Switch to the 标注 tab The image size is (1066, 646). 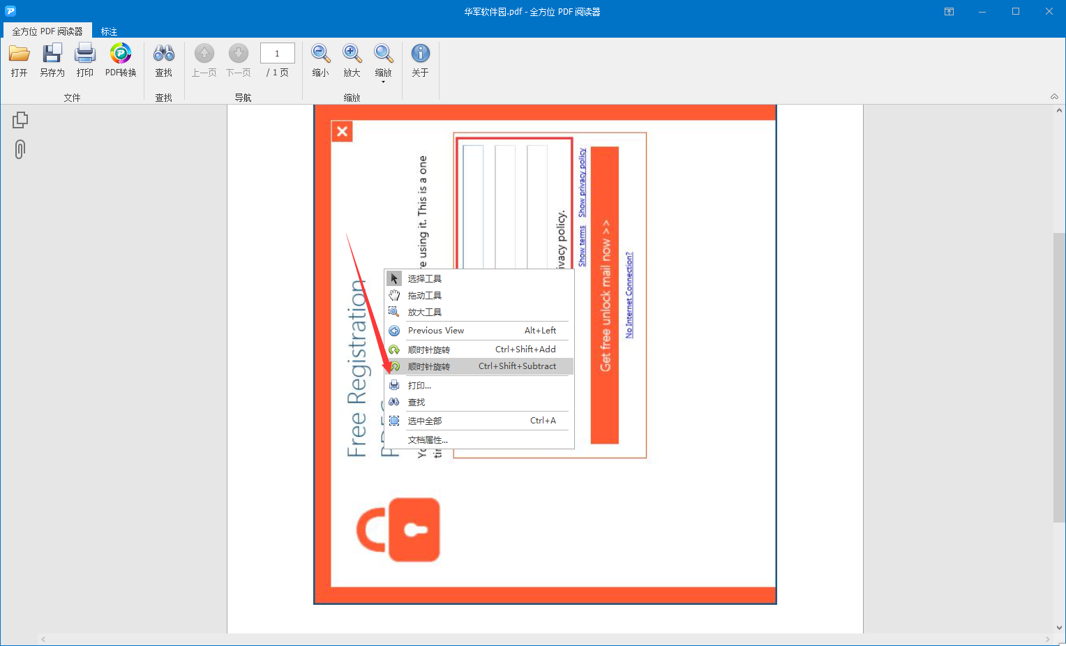109,31
